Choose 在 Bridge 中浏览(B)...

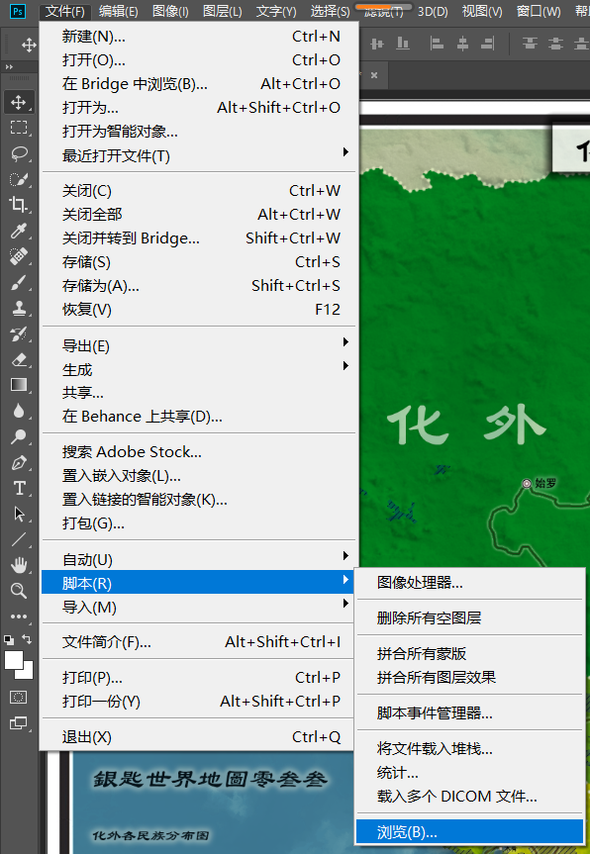click(x=199, y=84)
